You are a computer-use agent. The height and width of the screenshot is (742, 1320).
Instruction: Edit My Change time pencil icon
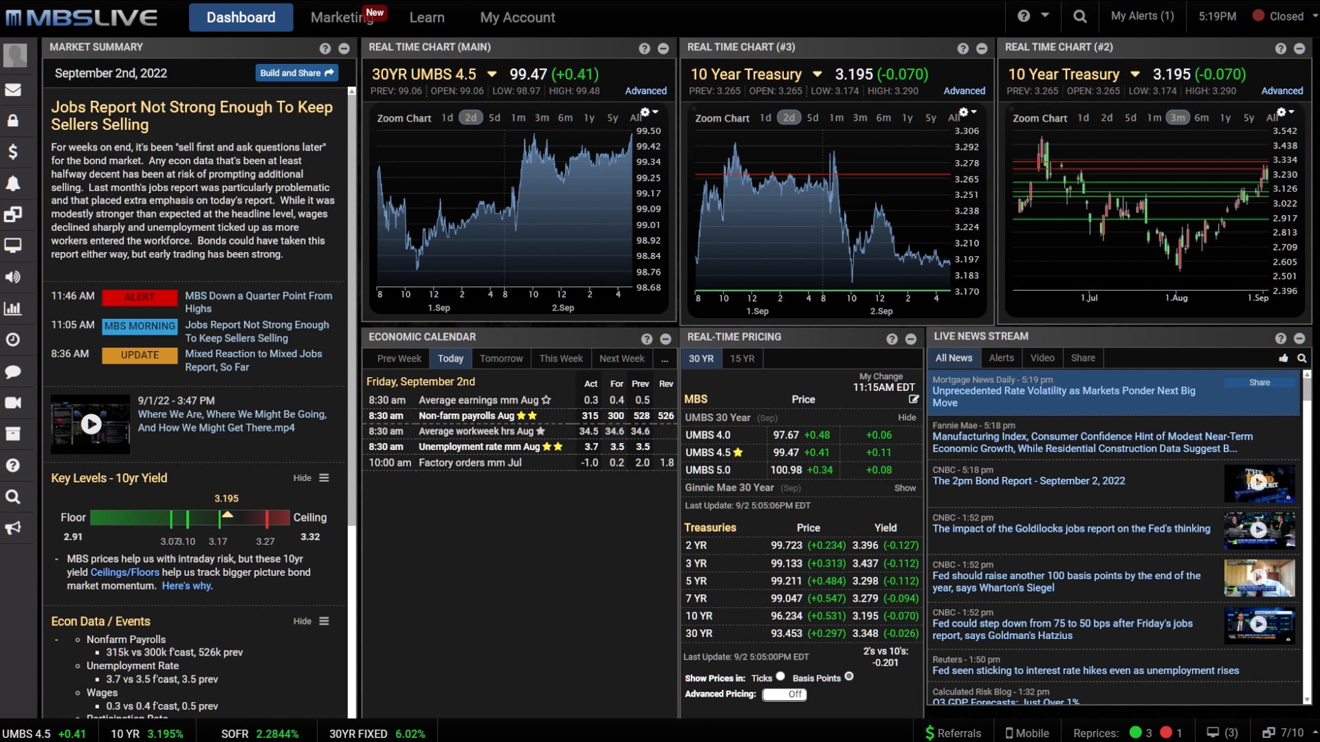coord(913,399)
